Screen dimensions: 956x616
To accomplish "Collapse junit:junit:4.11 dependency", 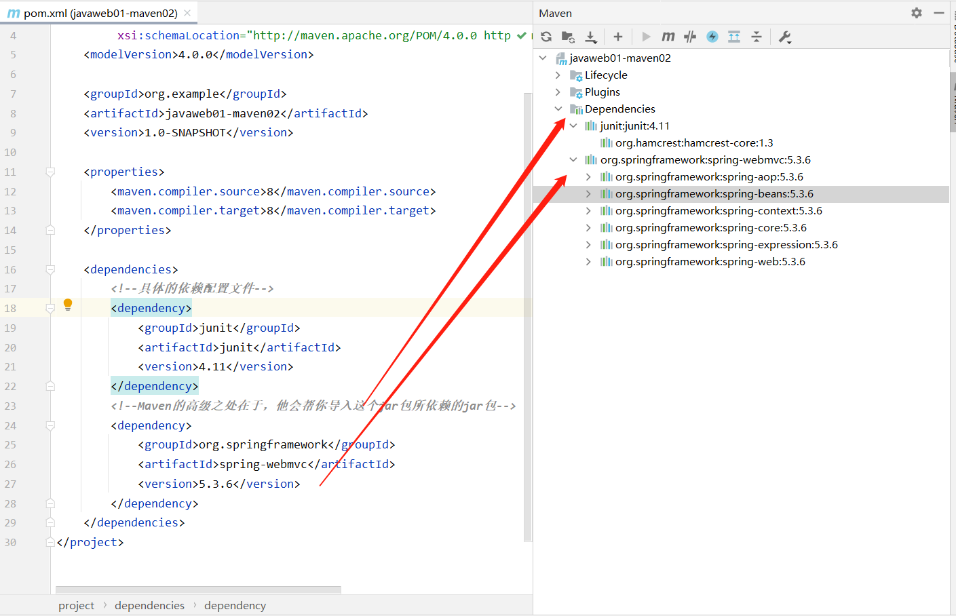I will [x=573, y=126].
